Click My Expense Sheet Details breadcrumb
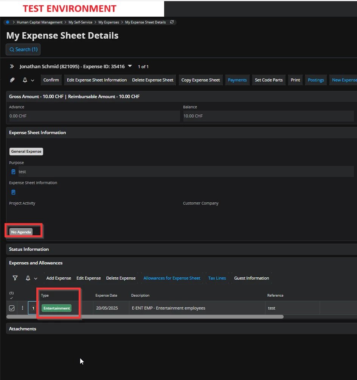 click(145, 22)
